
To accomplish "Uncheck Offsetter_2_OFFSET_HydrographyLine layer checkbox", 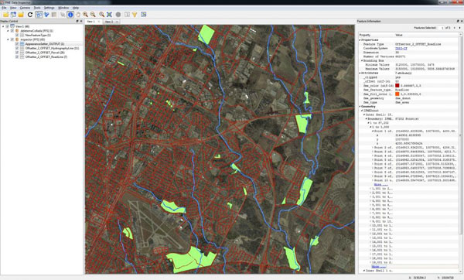I will click(17, 48).
